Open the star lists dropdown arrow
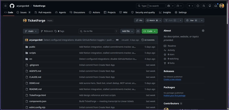The height and width of the screenshot is (110, 229). click(202, 20)
